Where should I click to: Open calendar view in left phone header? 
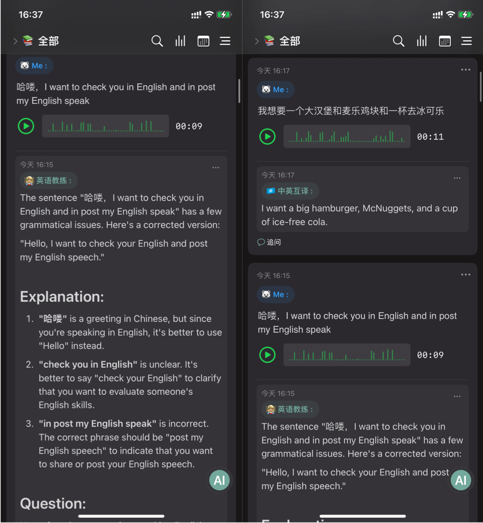tap(203, 41)
